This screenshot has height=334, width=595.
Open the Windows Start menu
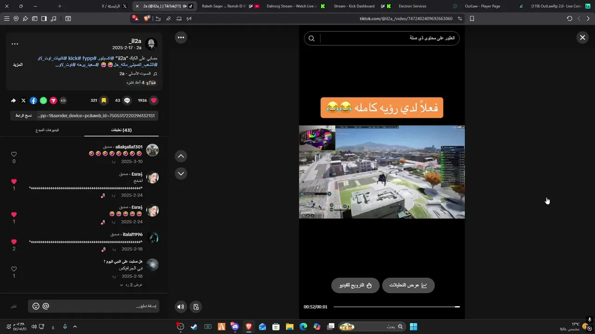click(413, 327)
